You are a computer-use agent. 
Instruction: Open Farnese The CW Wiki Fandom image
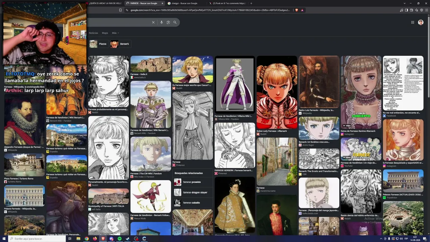[x=150, y=154]
